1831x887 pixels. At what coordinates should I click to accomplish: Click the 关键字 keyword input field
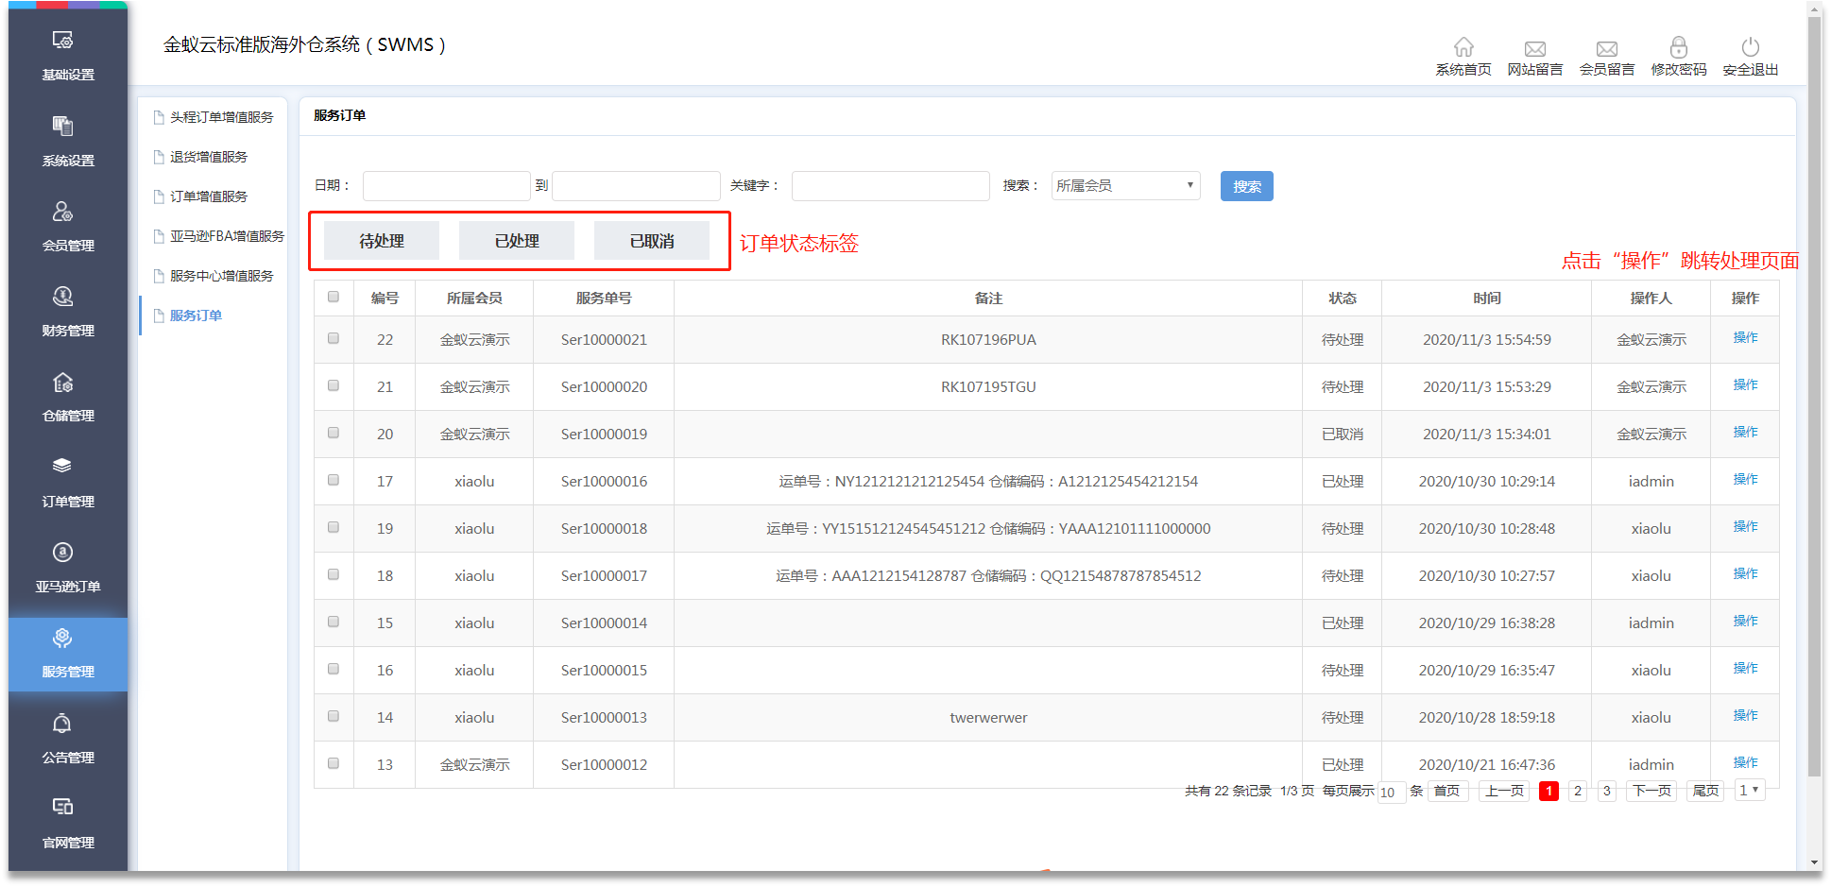pos(890,186)
